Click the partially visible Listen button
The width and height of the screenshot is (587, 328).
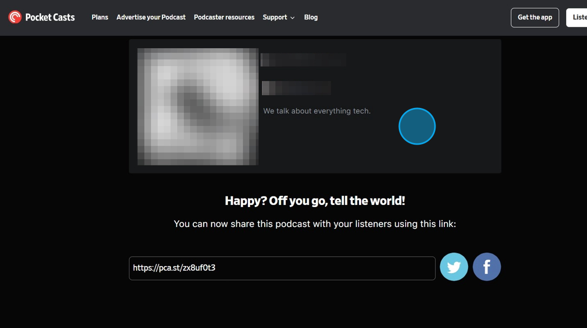click(x=577, y=17)
